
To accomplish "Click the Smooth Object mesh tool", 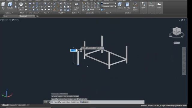I will pos(21,6).
